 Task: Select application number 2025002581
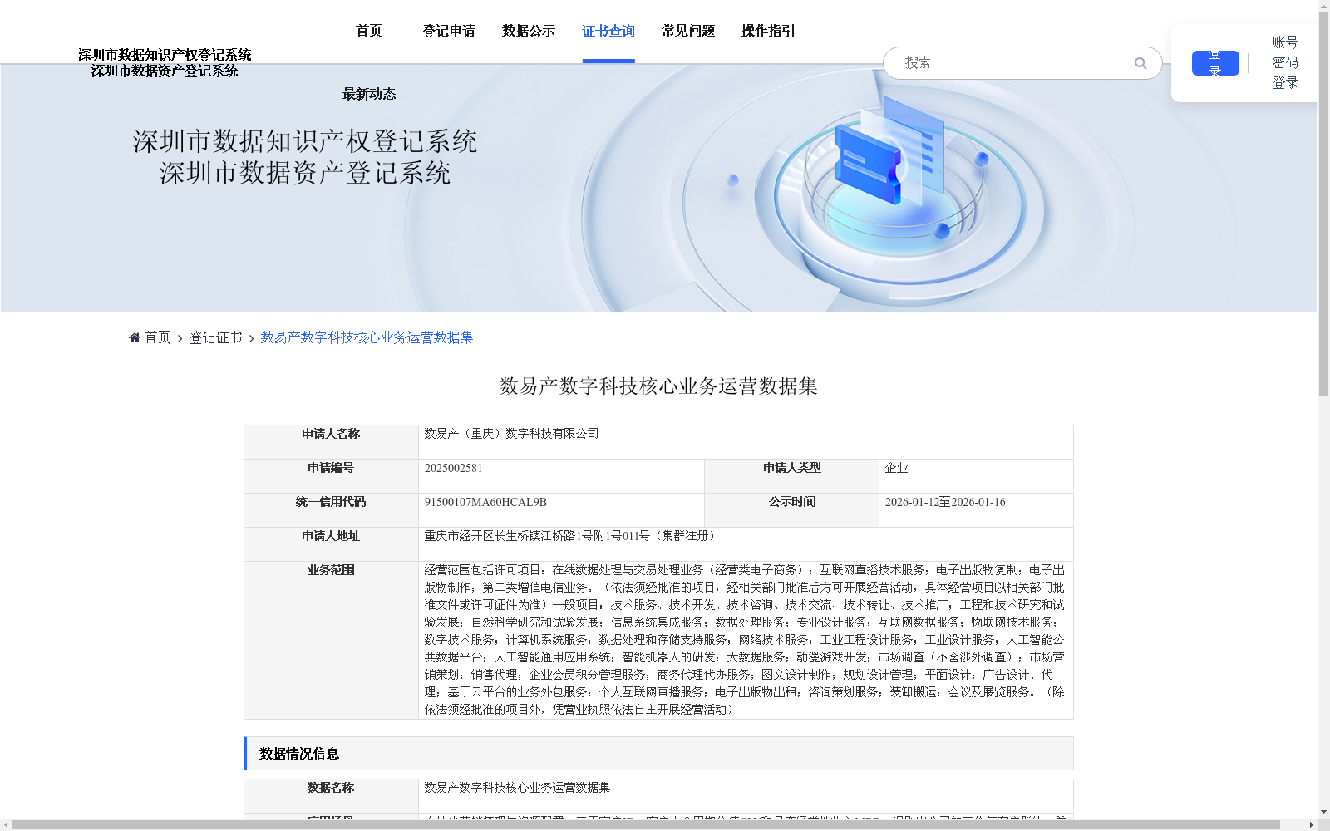point(453,468)
